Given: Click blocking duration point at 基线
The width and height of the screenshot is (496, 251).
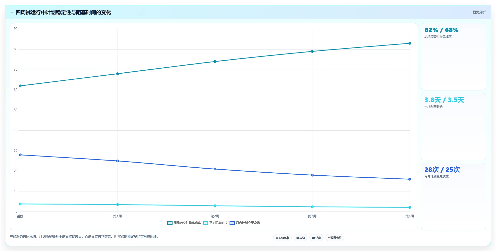Looking at the screenshot, I should 20,204.
